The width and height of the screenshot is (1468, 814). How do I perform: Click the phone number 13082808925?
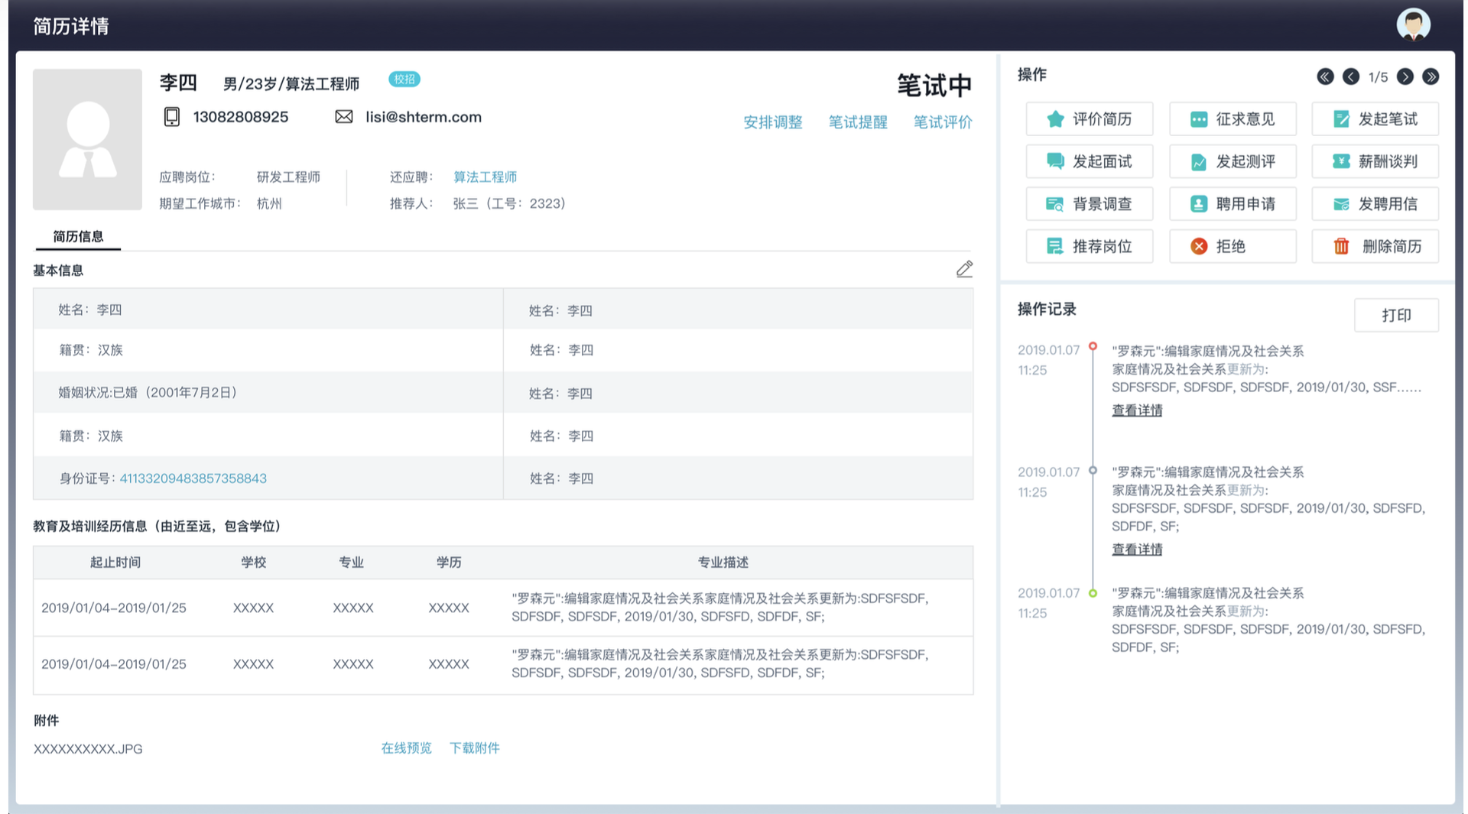tap(241, 117)
